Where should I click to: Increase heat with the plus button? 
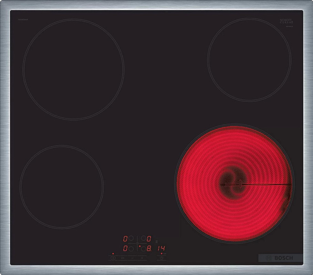pyautogui.click(x=142, y=258)
